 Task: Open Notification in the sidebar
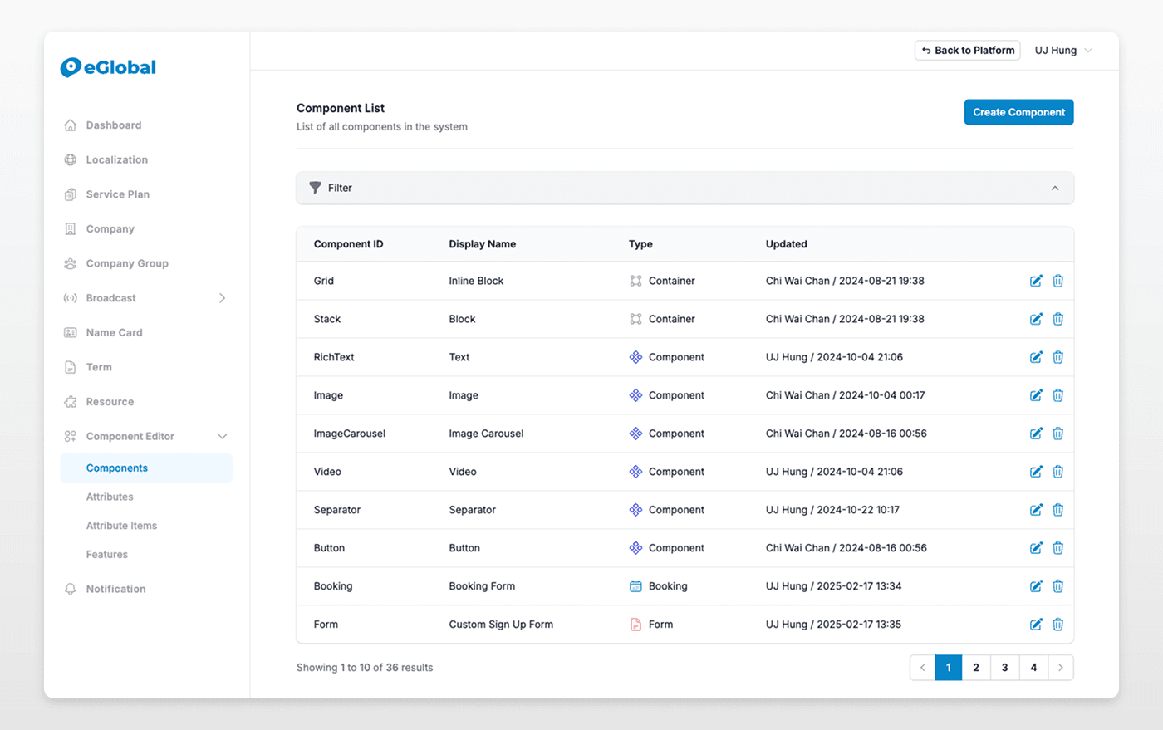115,589
